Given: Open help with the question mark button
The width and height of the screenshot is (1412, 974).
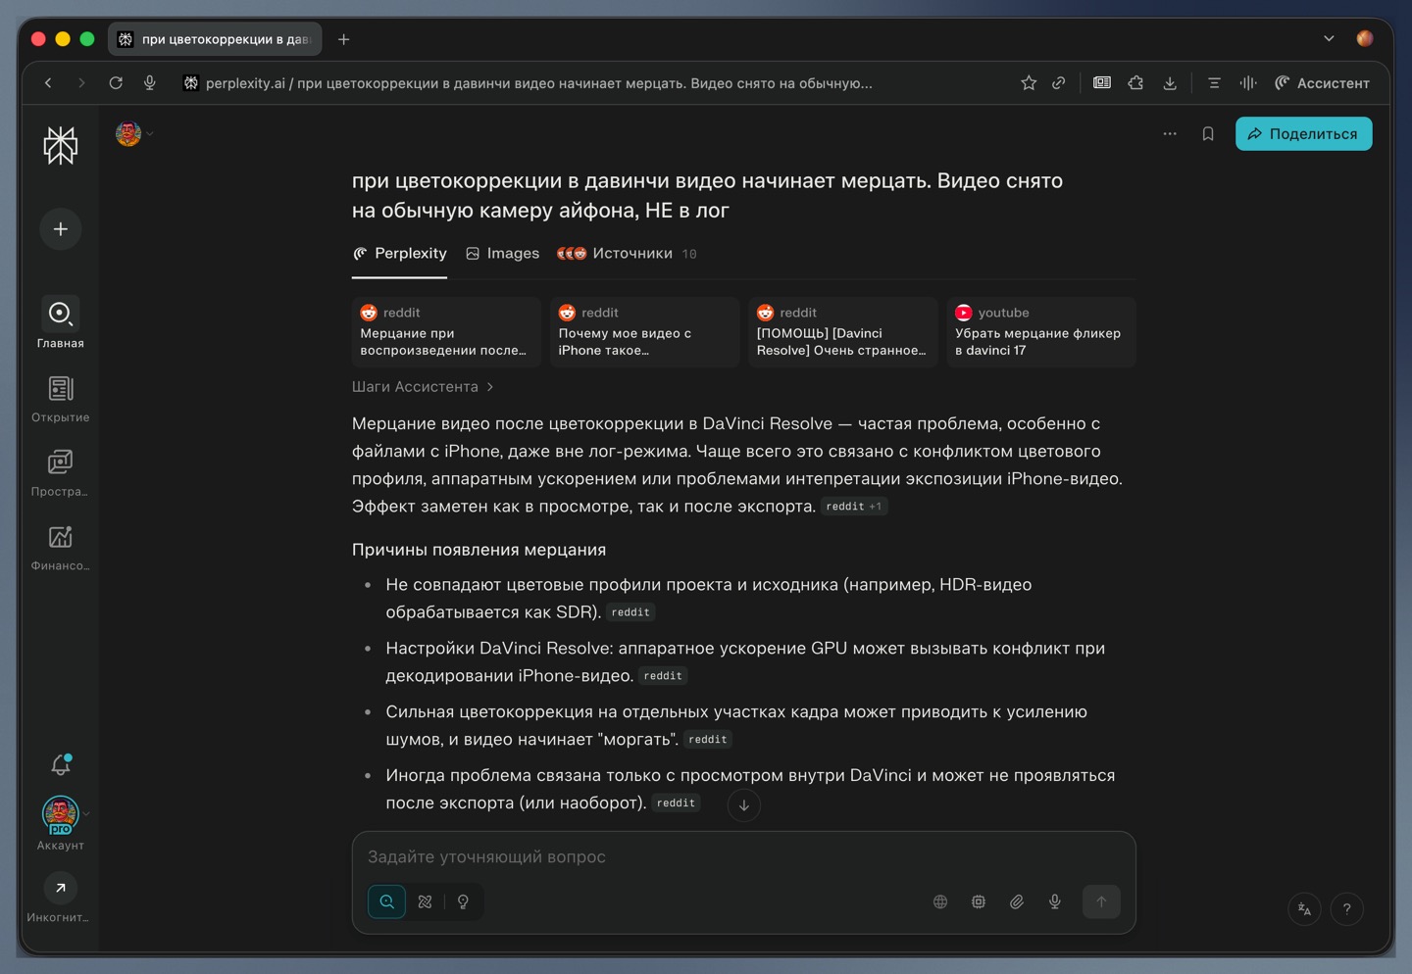Looking at the screenshot, I should (x=1347, y=909).
